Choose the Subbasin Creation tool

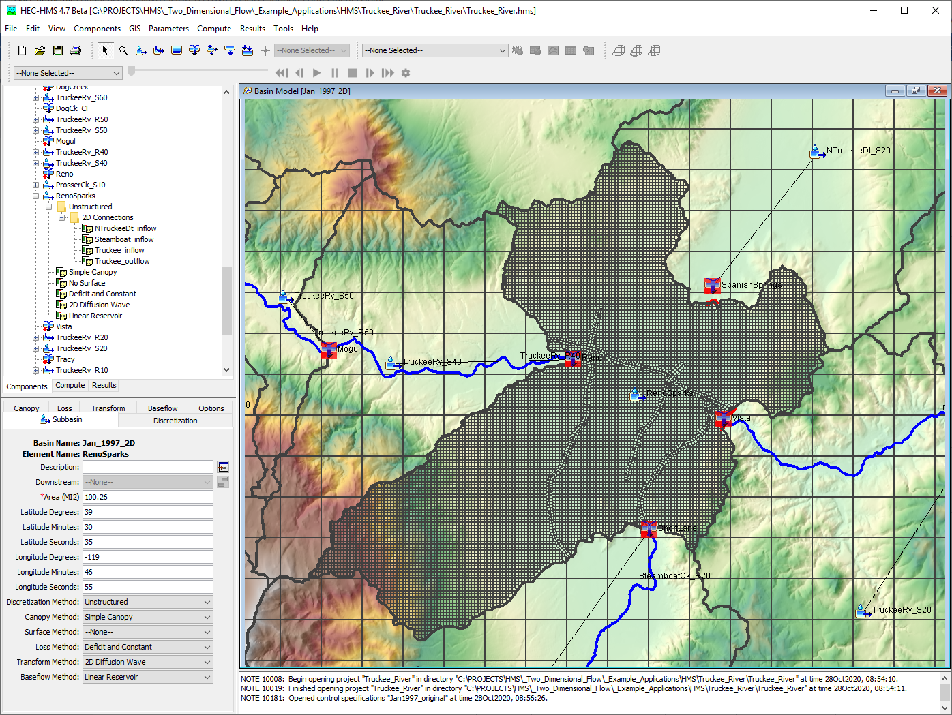coord(141,50)
